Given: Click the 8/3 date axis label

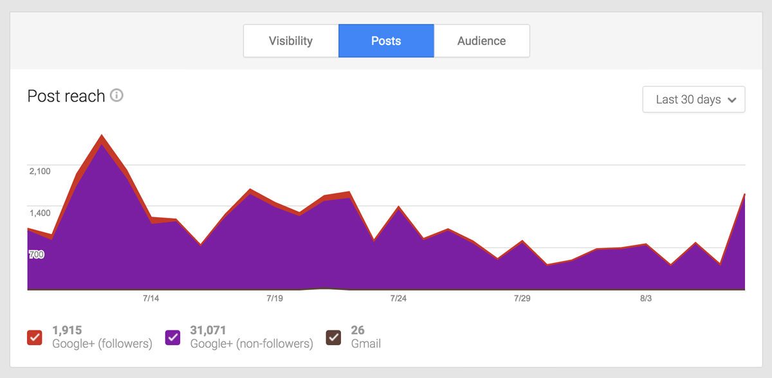Looking at the screenshot, I should (x=646, y=298).
